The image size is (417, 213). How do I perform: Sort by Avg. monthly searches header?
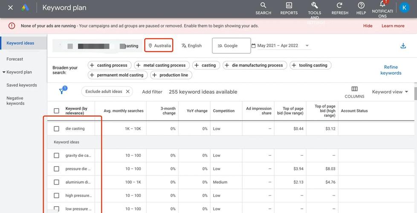[x=123, y=111]
